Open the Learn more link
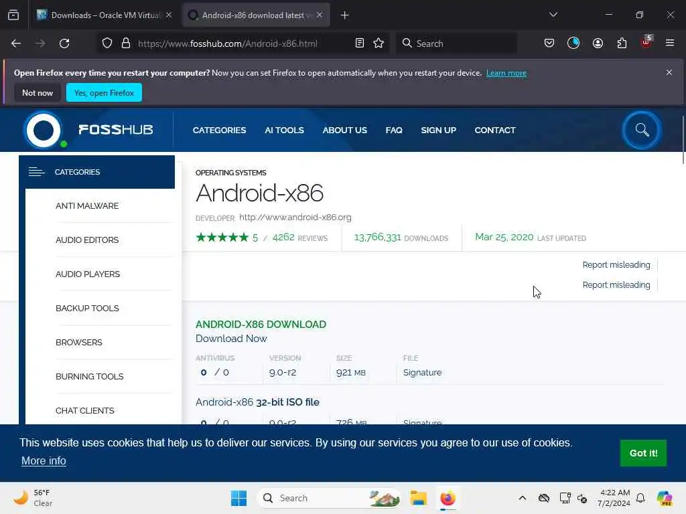This screenshot has width=686, height=514. [506, 73]
